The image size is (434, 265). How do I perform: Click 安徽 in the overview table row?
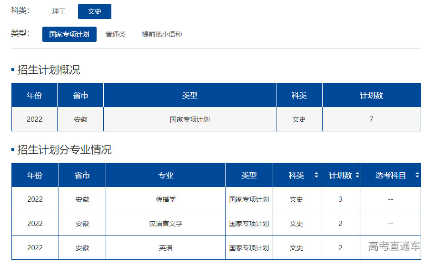click(80, 119)
